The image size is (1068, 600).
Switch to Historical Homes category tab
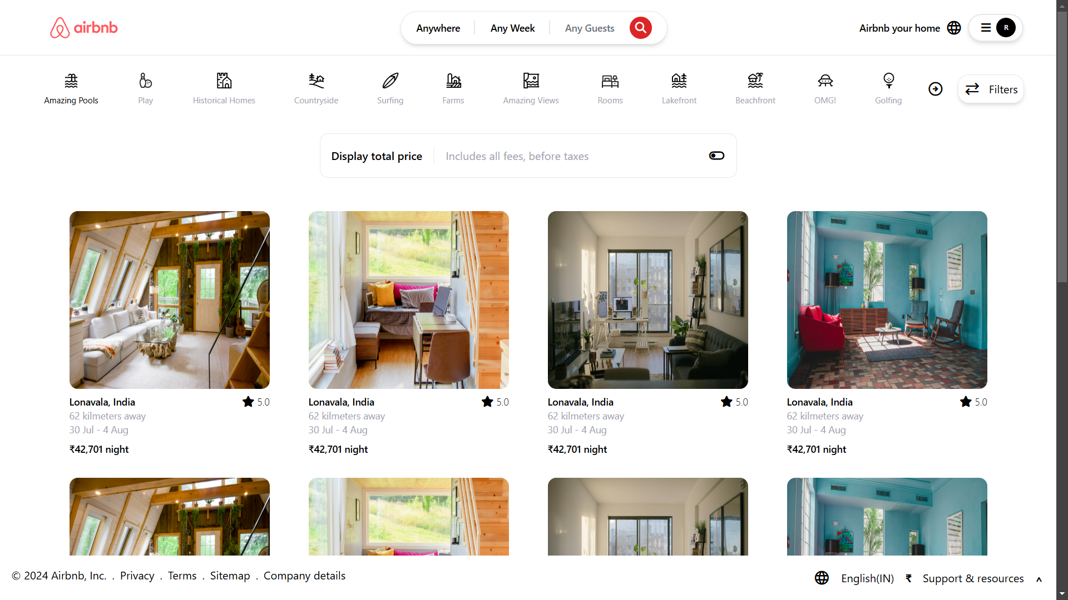point(224,89)
